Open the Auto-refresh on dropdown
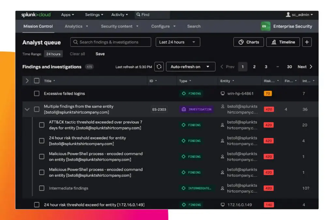 (x=190, y=67)
